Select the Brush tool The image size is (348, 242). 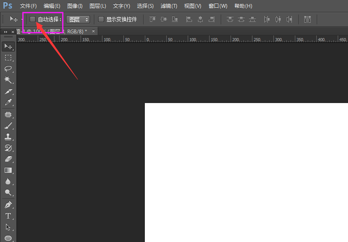pyautogui.click(x=8, y=126)
